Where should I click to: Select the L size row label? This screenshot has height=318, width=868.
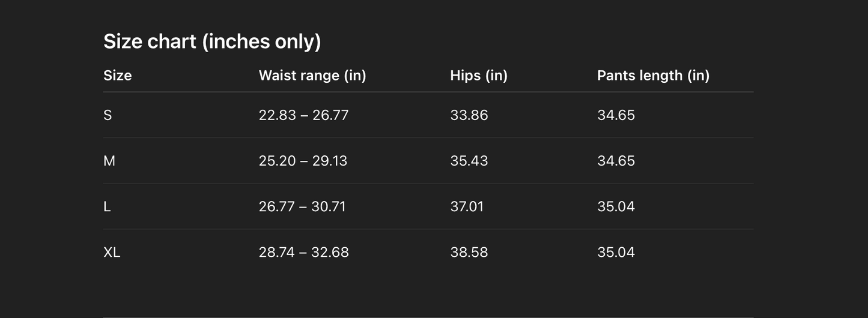(107, 206)
